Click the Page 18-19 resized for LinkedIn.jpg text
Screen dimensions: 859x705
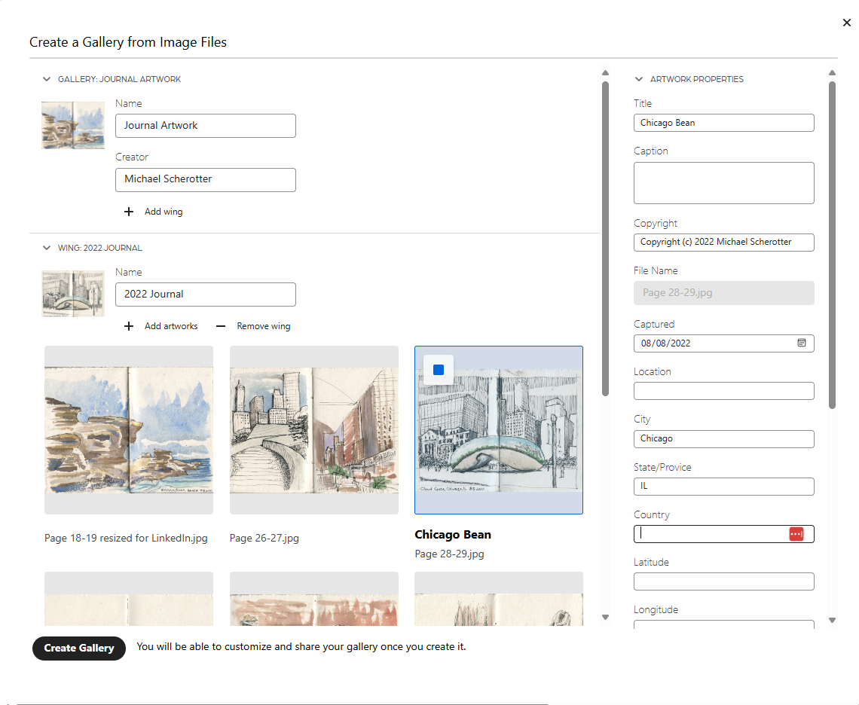tap(126, 538)
